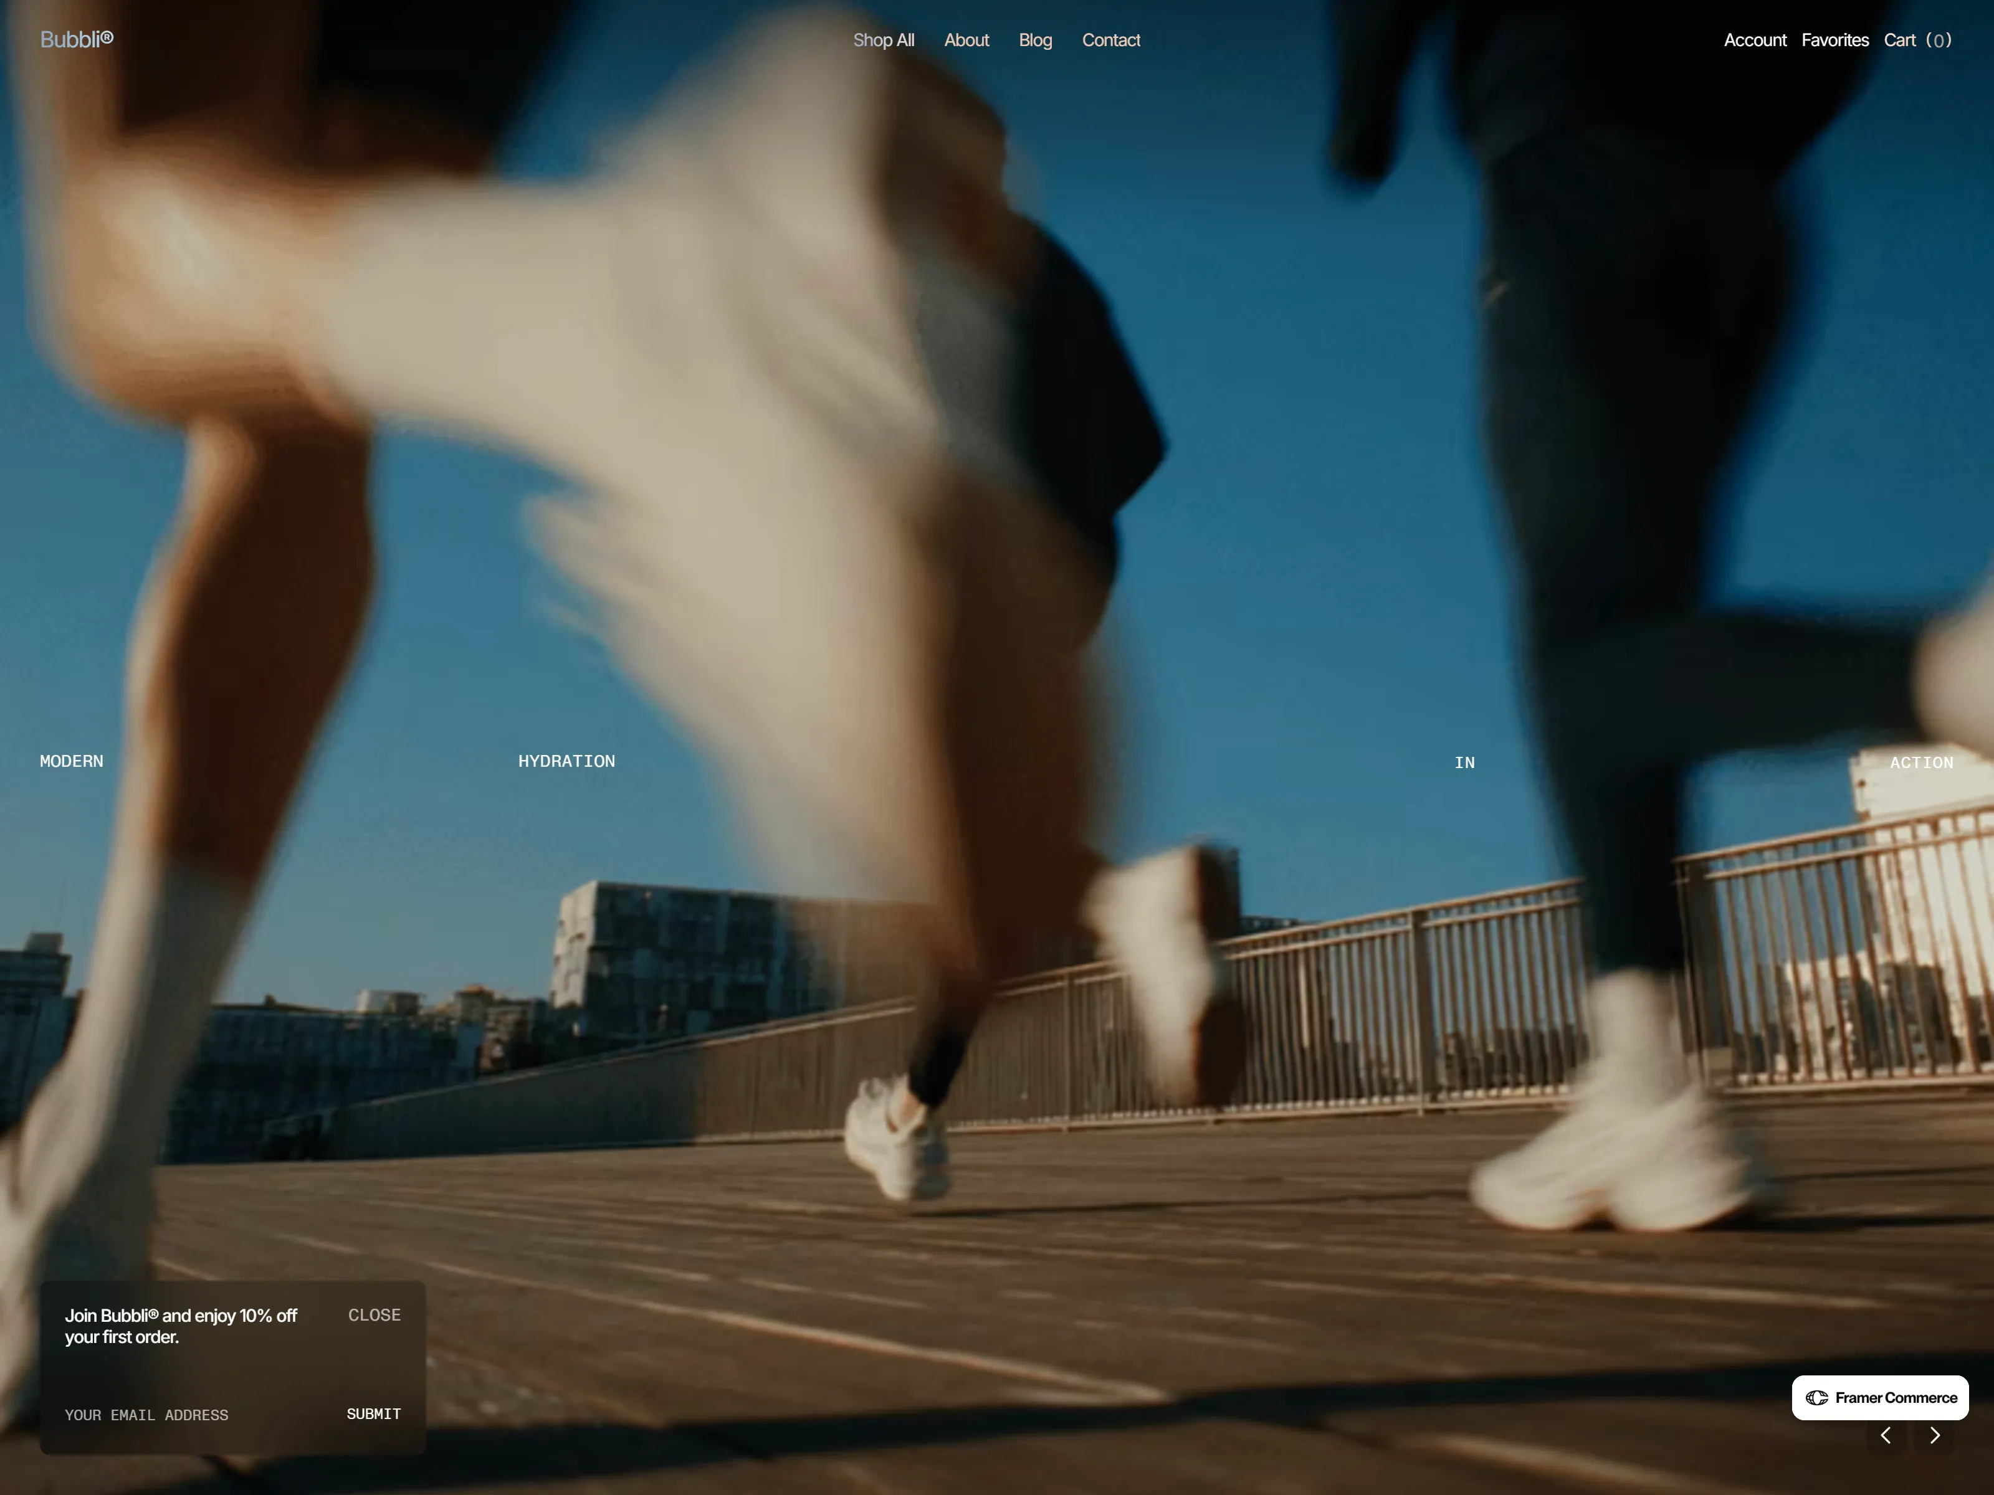Viewport: 1994px width, 1495px height.
Task: Close the newsletter signup popup
Action: [374, 1315]
